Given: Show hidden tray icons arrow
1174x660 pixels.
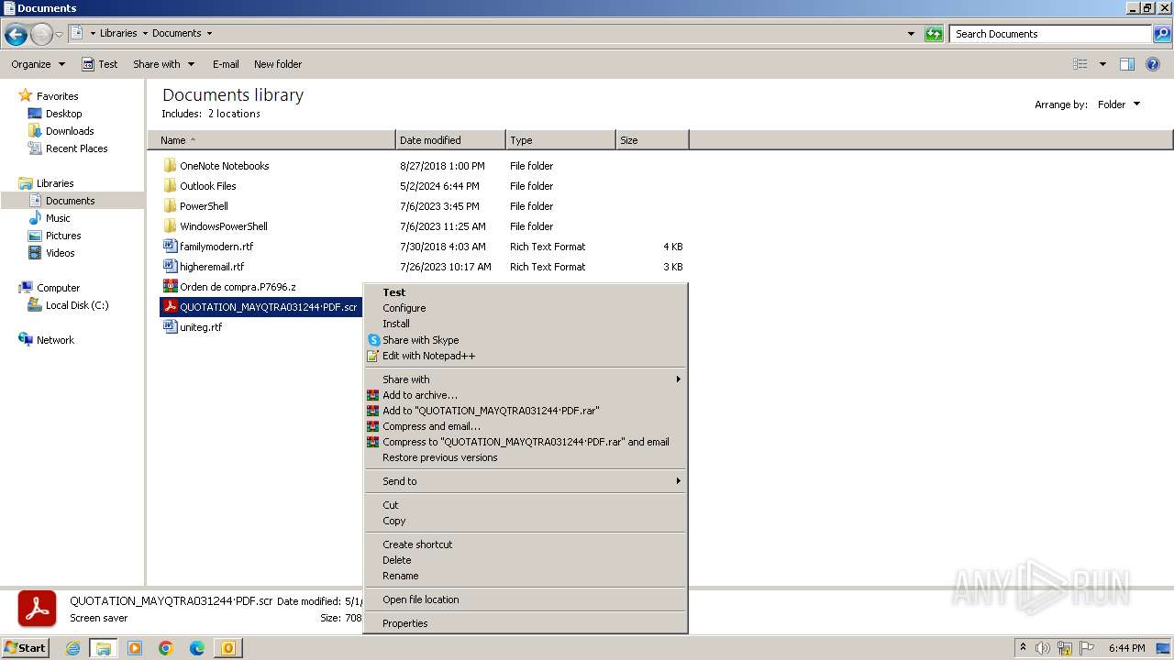Looking at the screenshot, I should (1023, 648).
